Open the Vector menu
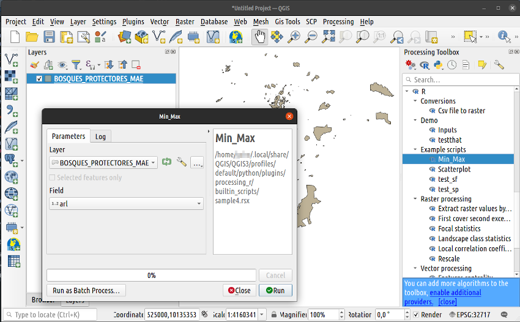This screenshot has width=520, height=322. coord(160,21)
